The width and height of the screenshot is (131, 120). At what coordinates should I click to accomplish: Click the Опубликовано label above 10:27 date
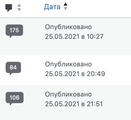[68, 27]
